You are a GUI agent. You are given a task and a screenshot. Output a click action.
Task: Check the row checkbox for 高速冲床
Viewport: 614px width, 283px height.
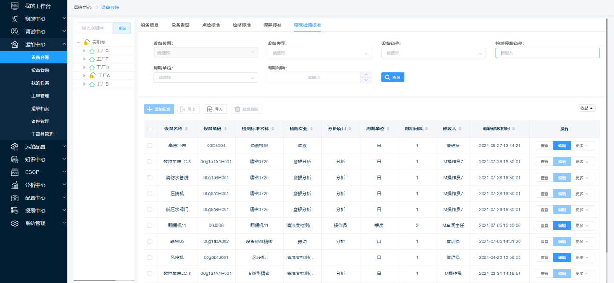[150, 146]
